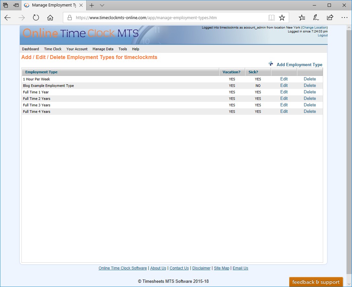
Task: Delete the Full Time 1 Year type
Action: (x=310, y=92)
